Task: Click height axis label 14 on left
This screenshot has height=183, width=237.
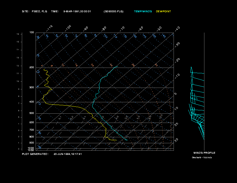Action: click(18, 50)
